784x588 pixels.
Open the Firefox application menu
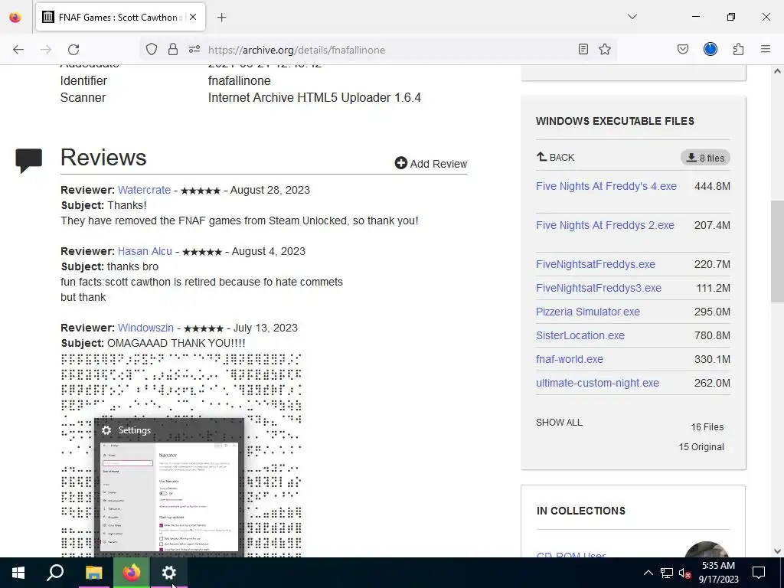766,49
